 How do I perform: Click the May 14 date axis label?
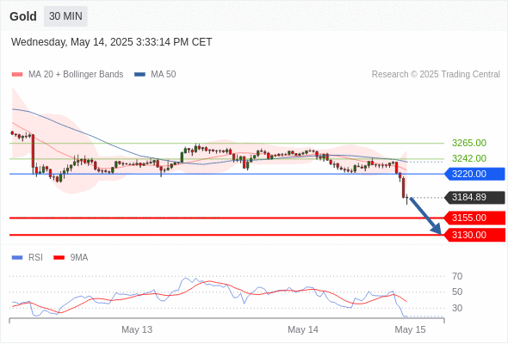pos(303,329)
